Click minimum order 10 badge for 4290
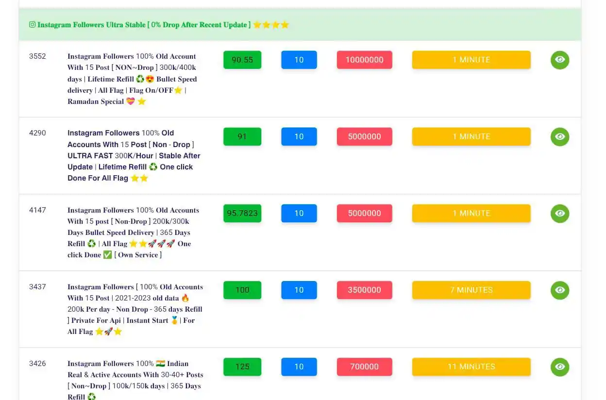The height and width of the screenshot is (400, 606). pos(299,136)
